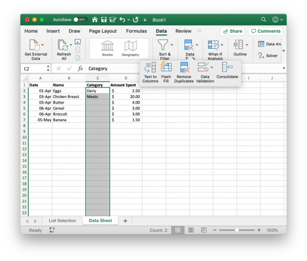Screen dimensions: 307x261
Task: Open Customize Quick Access Toolbar dropdown
Action: click(145, 20)
